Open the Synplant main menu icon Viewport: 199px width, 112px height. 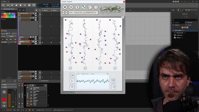pyautogui.click(x=65, y=7)
